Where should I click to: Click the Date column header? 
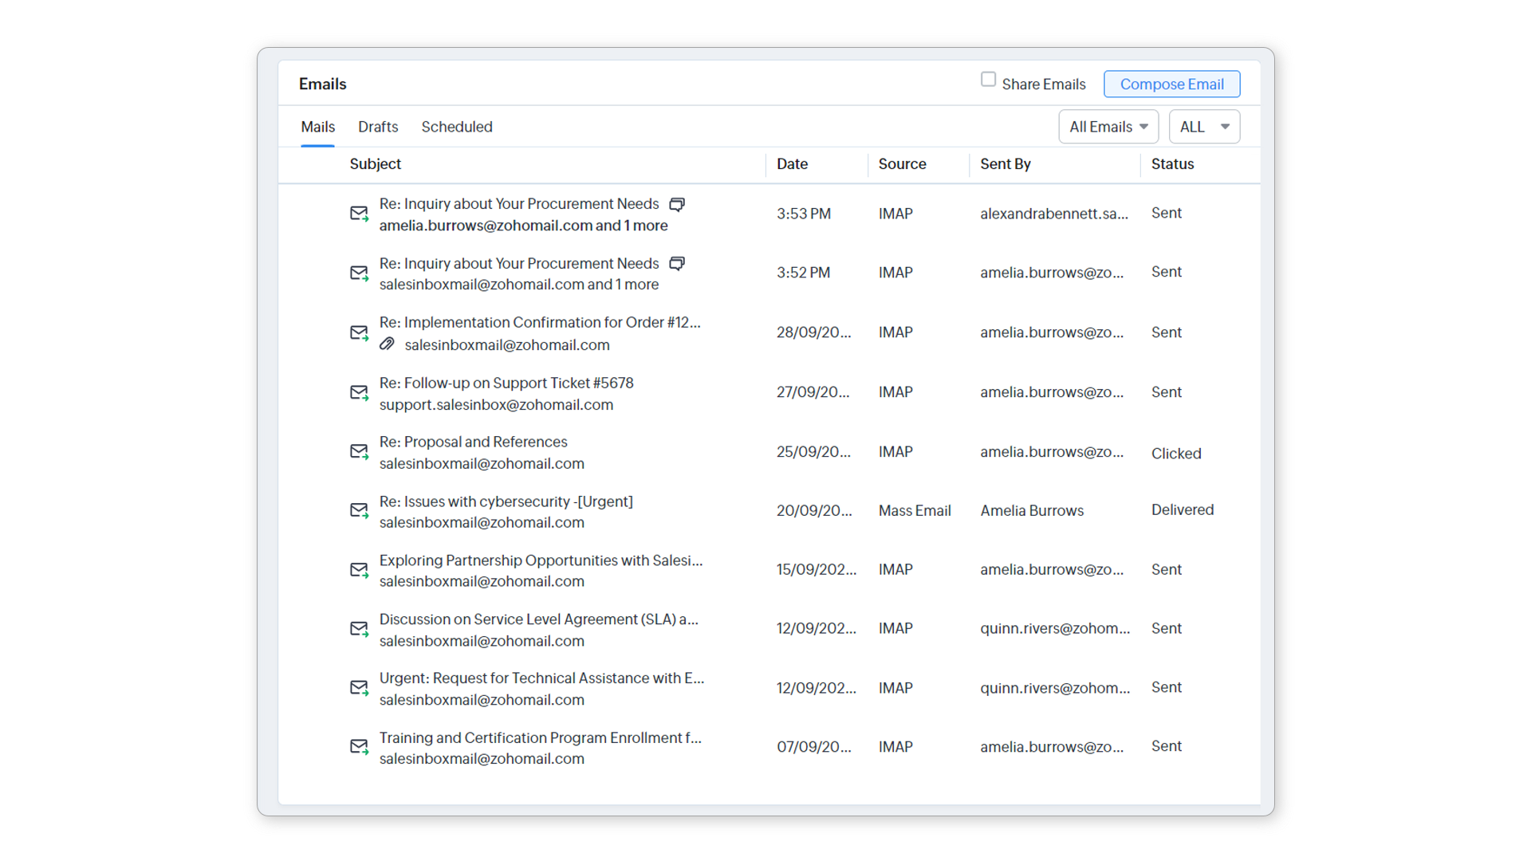[x=792, y=164]
